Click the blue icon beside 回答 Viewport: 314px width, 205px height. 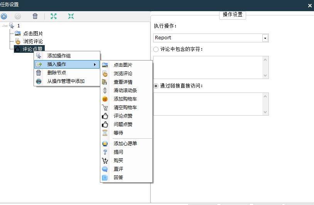point(105,178)
